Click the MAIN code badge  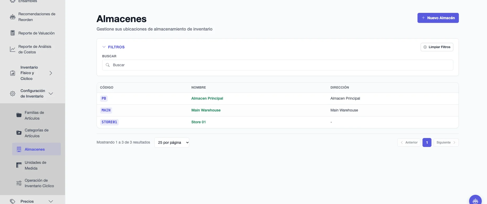(x=106, y=110)
